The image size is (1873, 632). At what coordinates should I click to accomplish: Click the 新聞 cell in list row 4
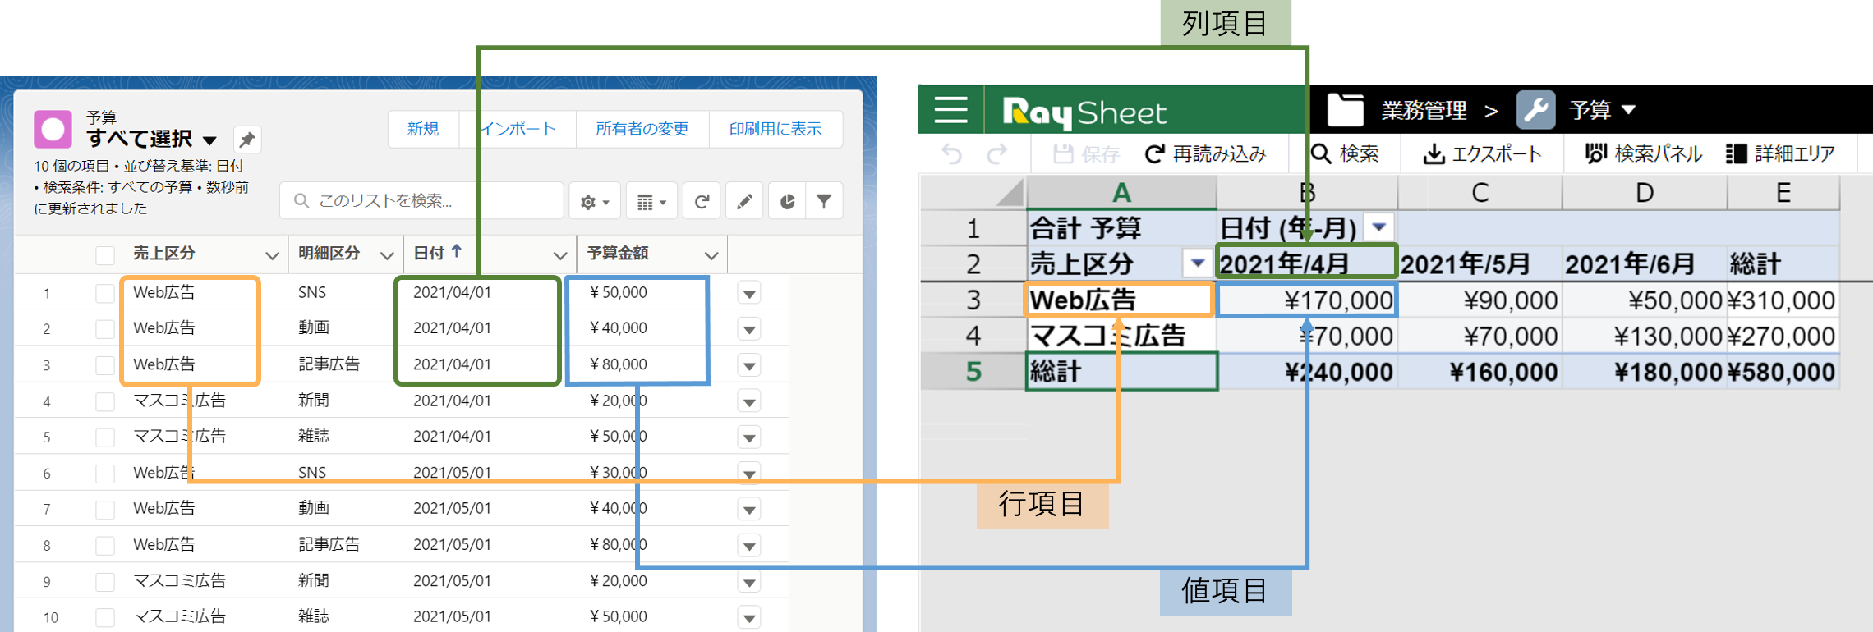point(313,401)
